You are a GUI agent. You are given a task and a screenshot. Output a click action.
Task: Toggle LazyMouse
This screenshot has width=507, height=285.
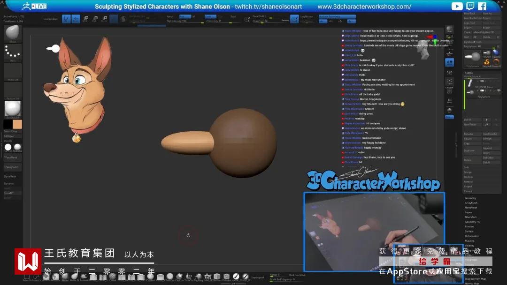pyautogui.click(x=306, y=16)
